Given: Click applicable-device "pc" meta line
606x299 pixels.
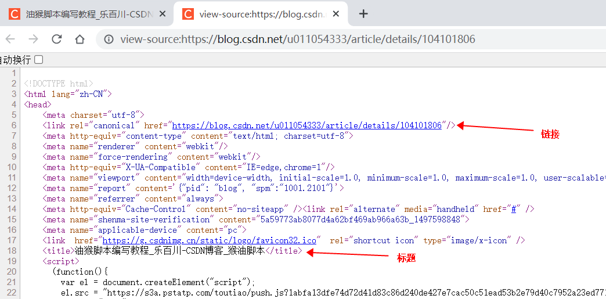Looking at the screenshot, I should click(x=144, y=230).
